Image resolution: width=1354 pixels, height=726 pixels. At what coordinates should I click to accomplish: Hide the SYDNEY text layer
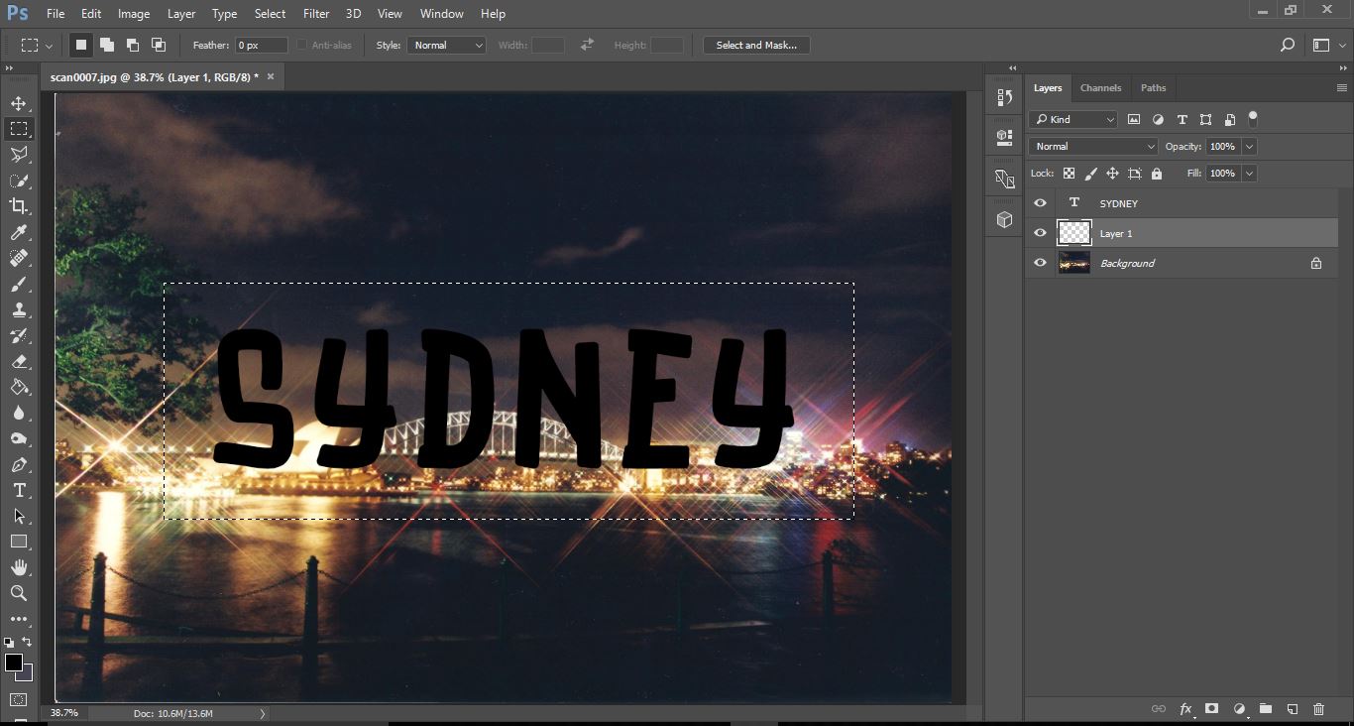[1040, 203]
